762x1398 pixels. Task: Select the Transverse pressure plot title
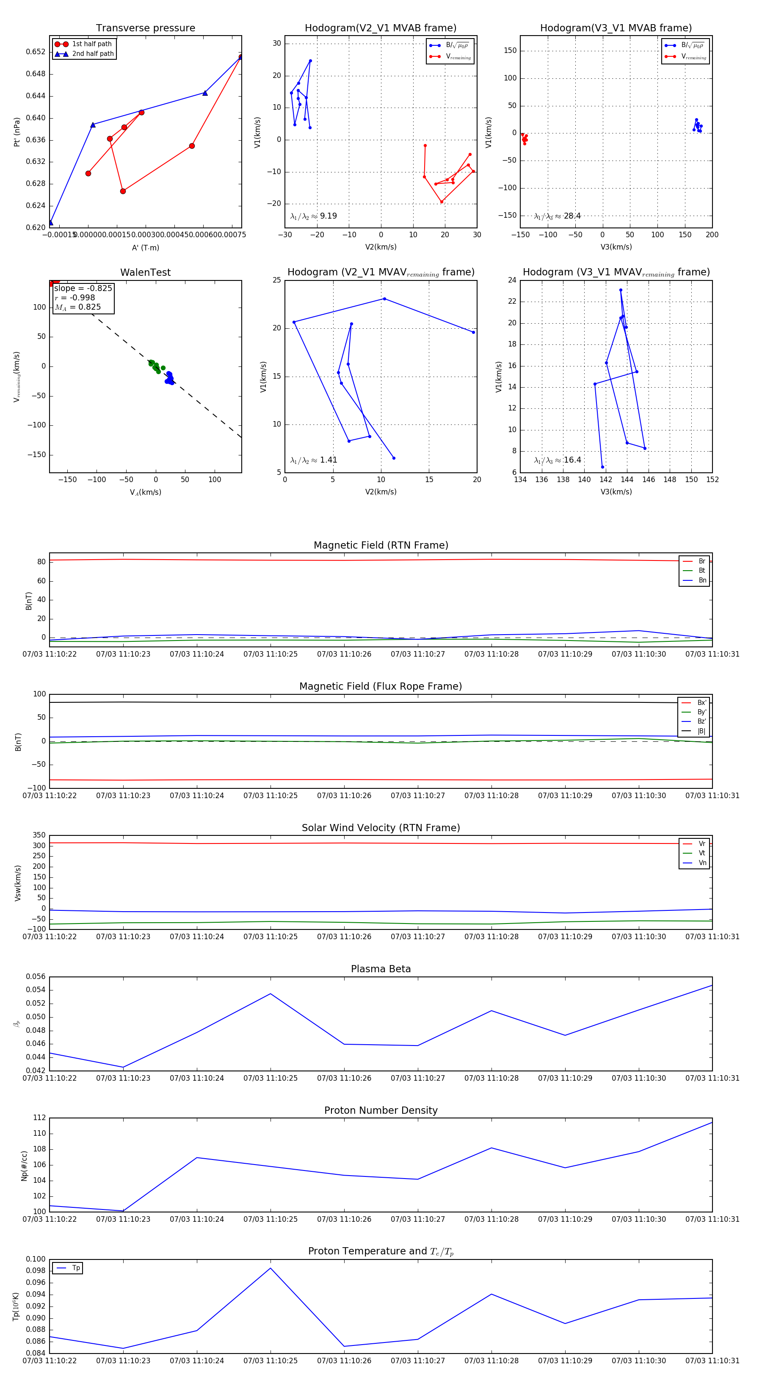pyautogui.click(x=145, y=28)
